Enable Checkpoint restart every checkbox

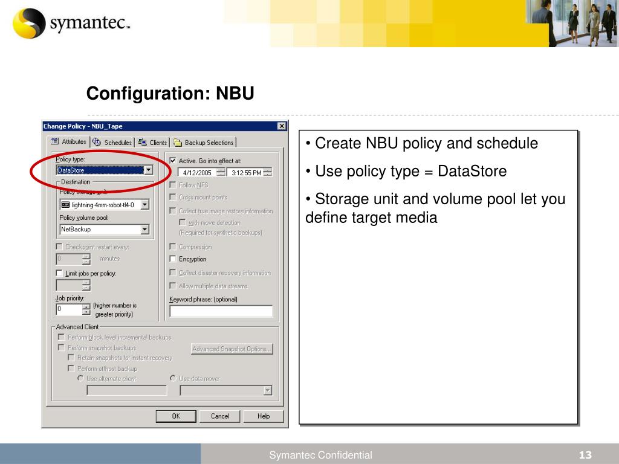click(59, 246)
